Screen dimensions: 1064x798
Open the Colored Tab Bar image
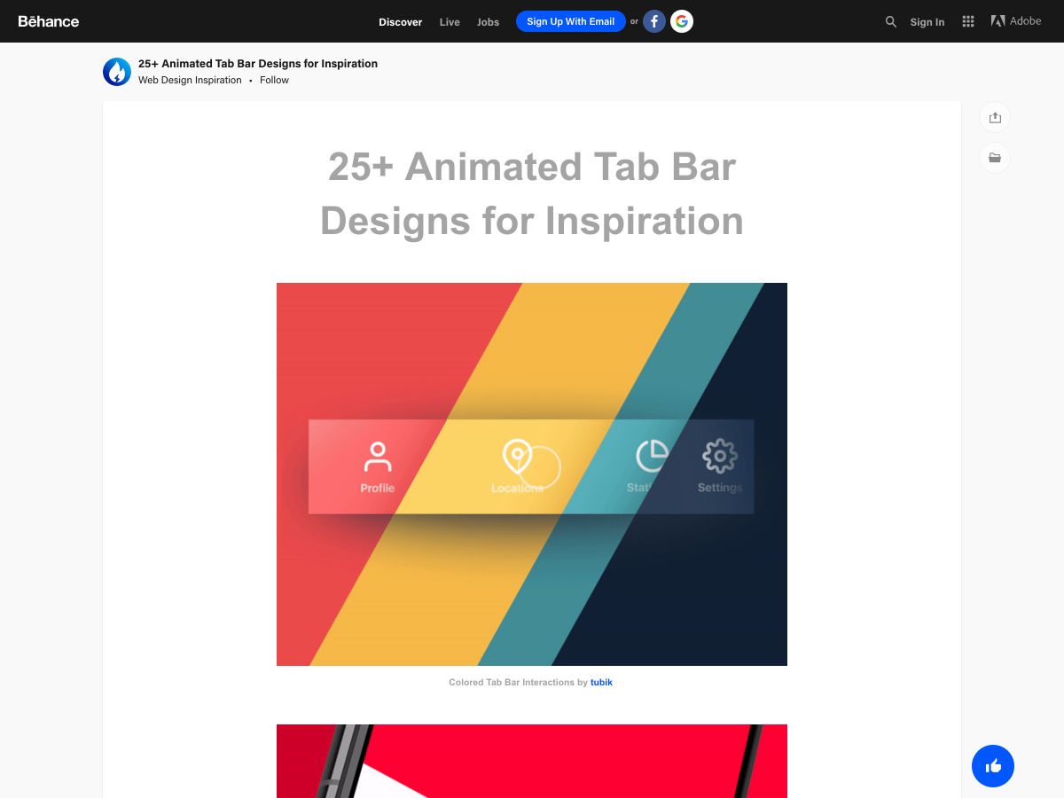coord(532,474)
